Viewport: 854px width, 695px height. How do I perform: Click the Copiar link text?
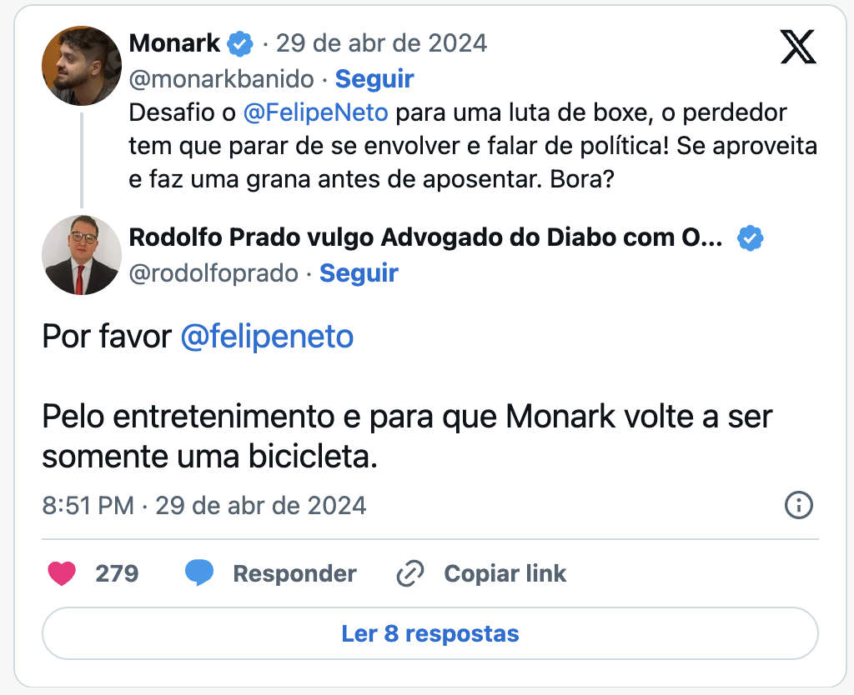505,573
